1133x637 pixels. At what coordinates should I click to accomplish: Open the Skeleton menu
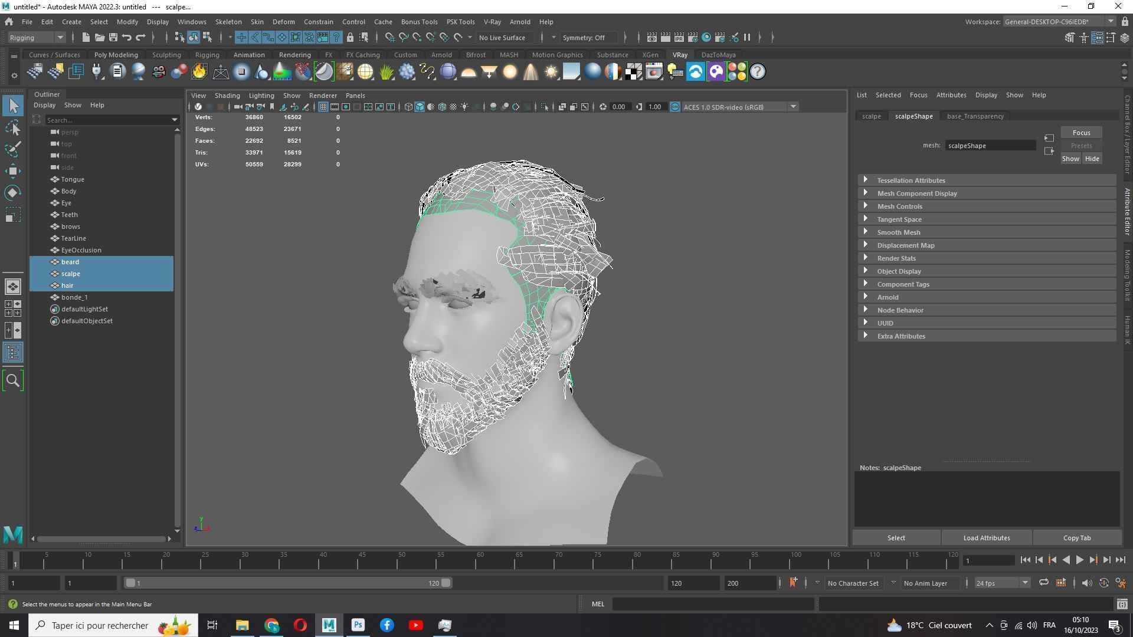pyautogui.click(x=228, y=22)
